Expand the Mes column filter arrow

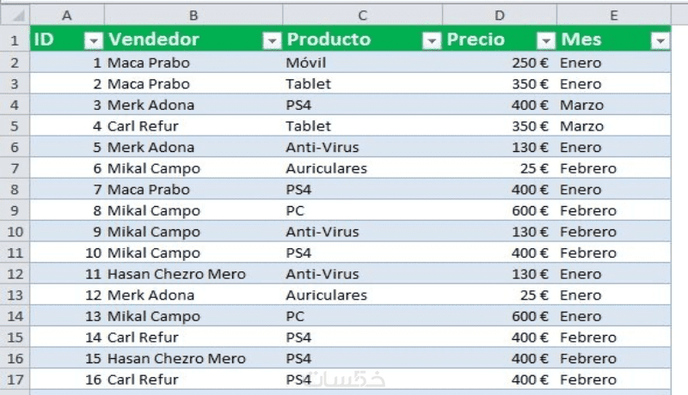click(x=660, y=40)
